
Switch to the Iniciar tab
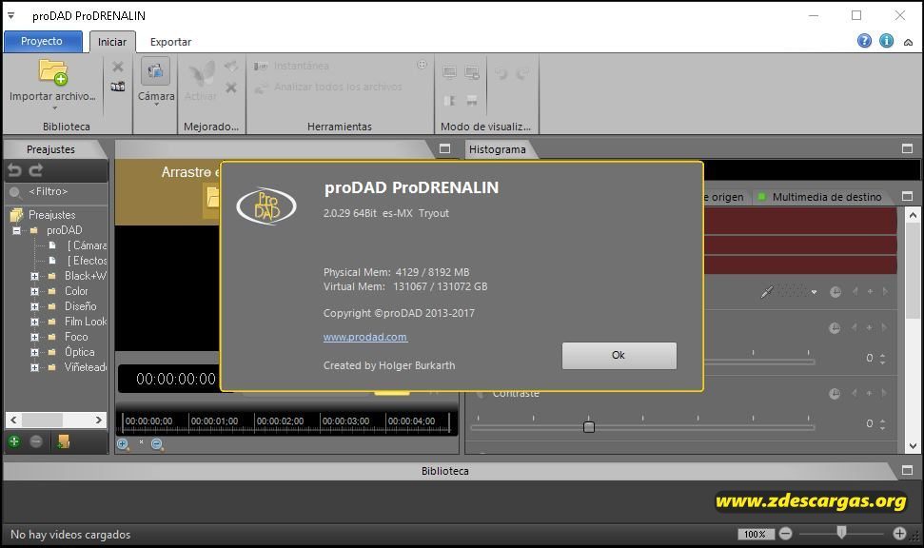(x=112, y=42)
